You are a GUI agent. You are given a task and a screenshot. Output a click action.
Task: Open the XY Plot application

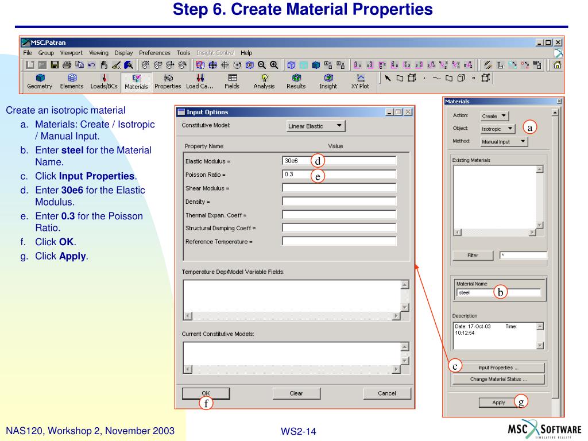[x=361, y=82]
